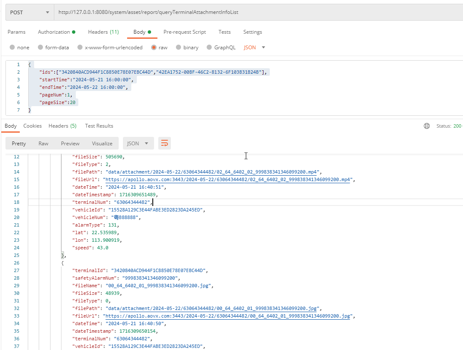
Task: Open the .mp4 fileUrl link
Action: tap(228, 179)
